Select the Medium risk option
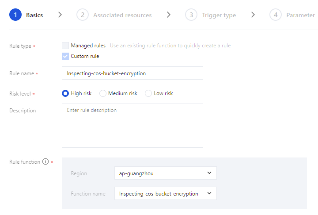 pyautogui.click(x=103, y=93)
